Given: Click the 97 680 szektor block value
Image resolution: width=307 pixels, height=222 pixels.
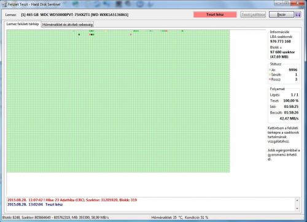Looking at the screenshot, I should pyautogui.click(x=282, y=52).
